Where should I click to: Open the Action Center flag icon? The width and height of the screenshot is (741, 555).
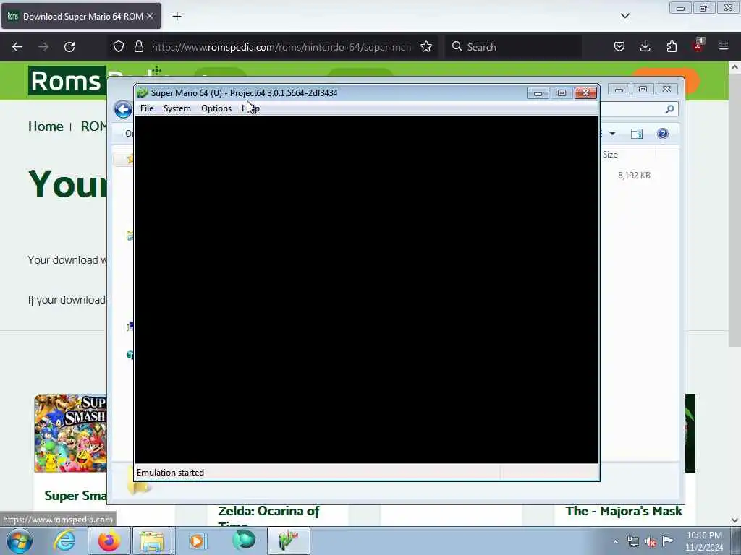(x=667, y=541)
